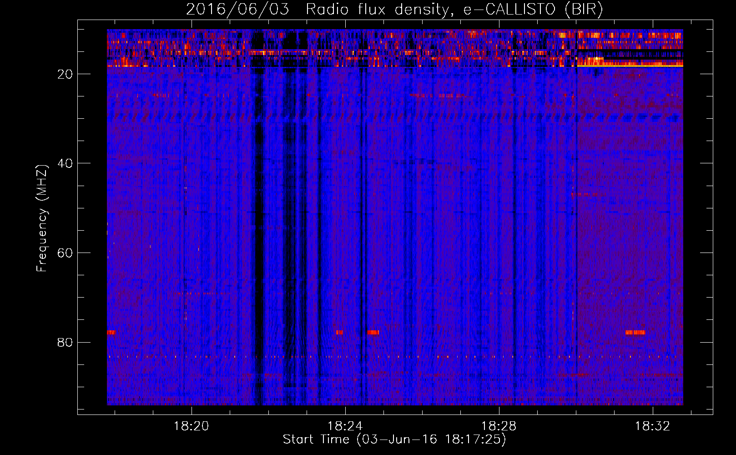Click the 80 MHz frequency tick label
The height and width of the screenshot is (455, 736).
tap(65, 342)
